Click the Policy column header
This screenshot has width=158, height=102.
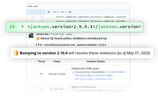(57, 61)
